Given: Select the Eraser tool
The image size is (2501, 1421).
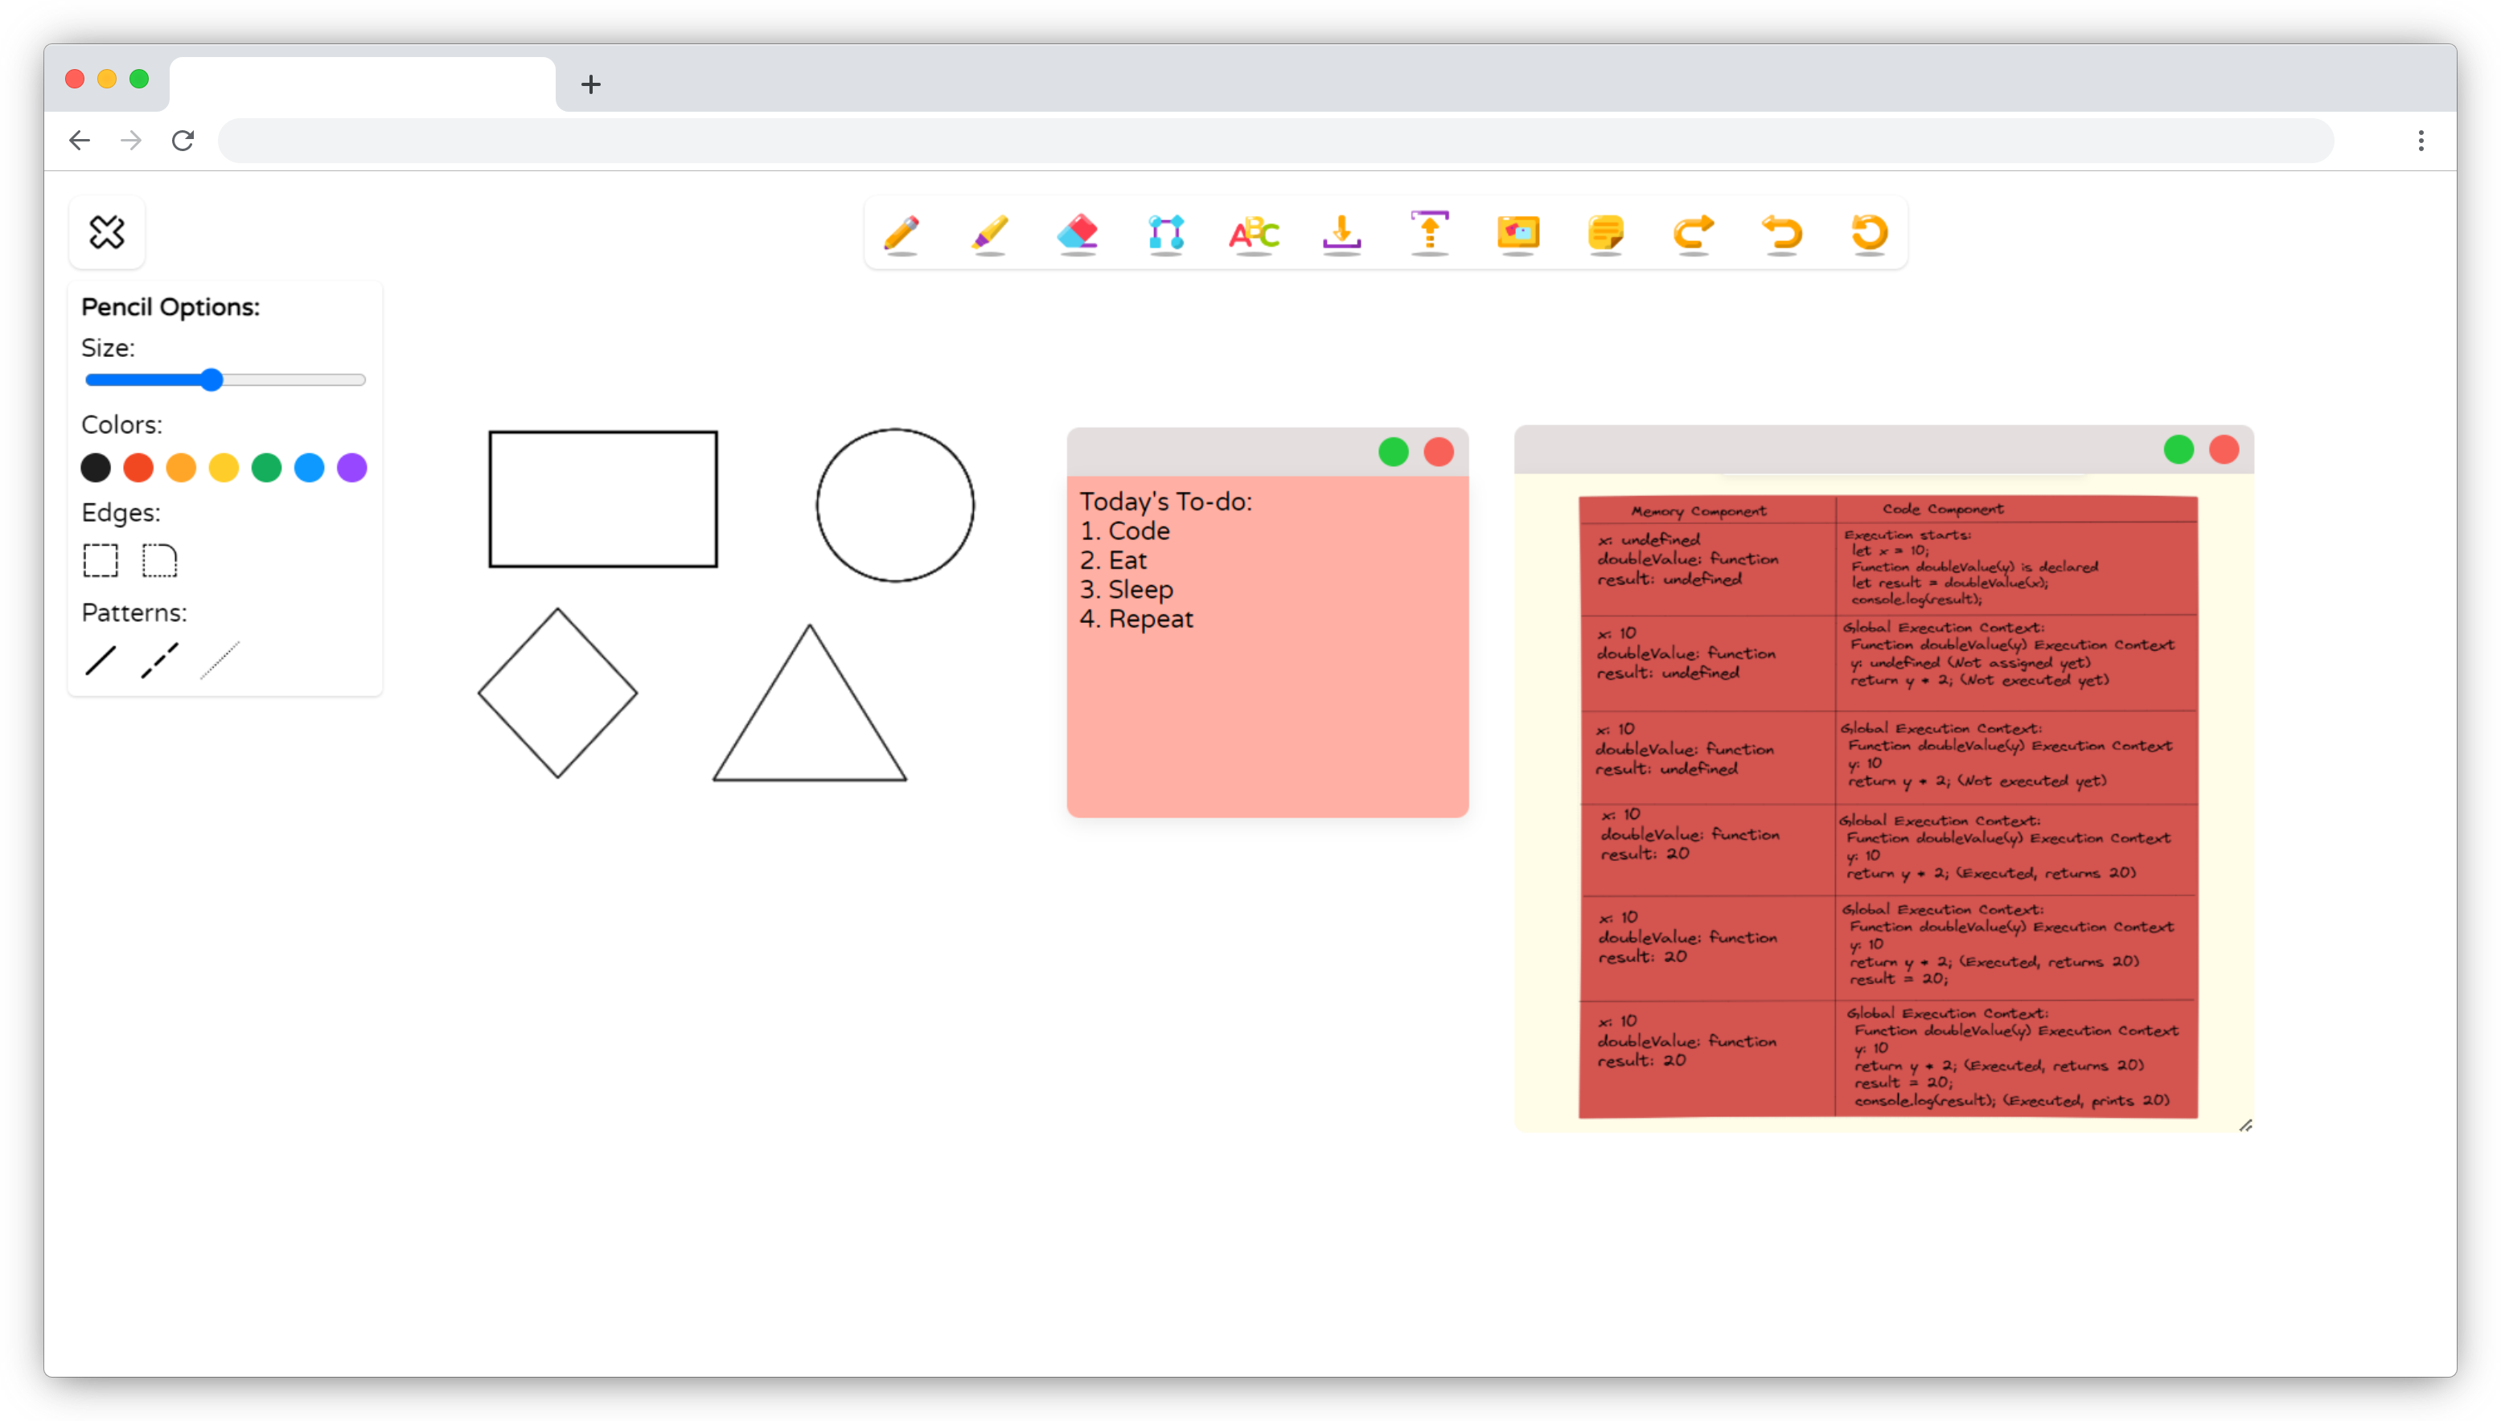Looking at the screenshot, I should click(x=1078, y=233).
